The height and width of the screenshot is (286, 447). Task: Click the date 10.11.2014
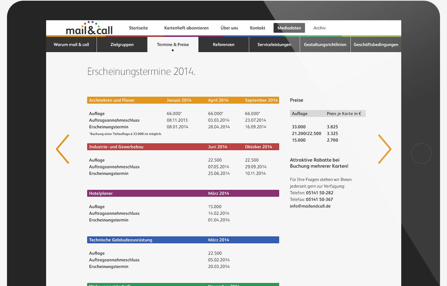(x=255, y=173)
